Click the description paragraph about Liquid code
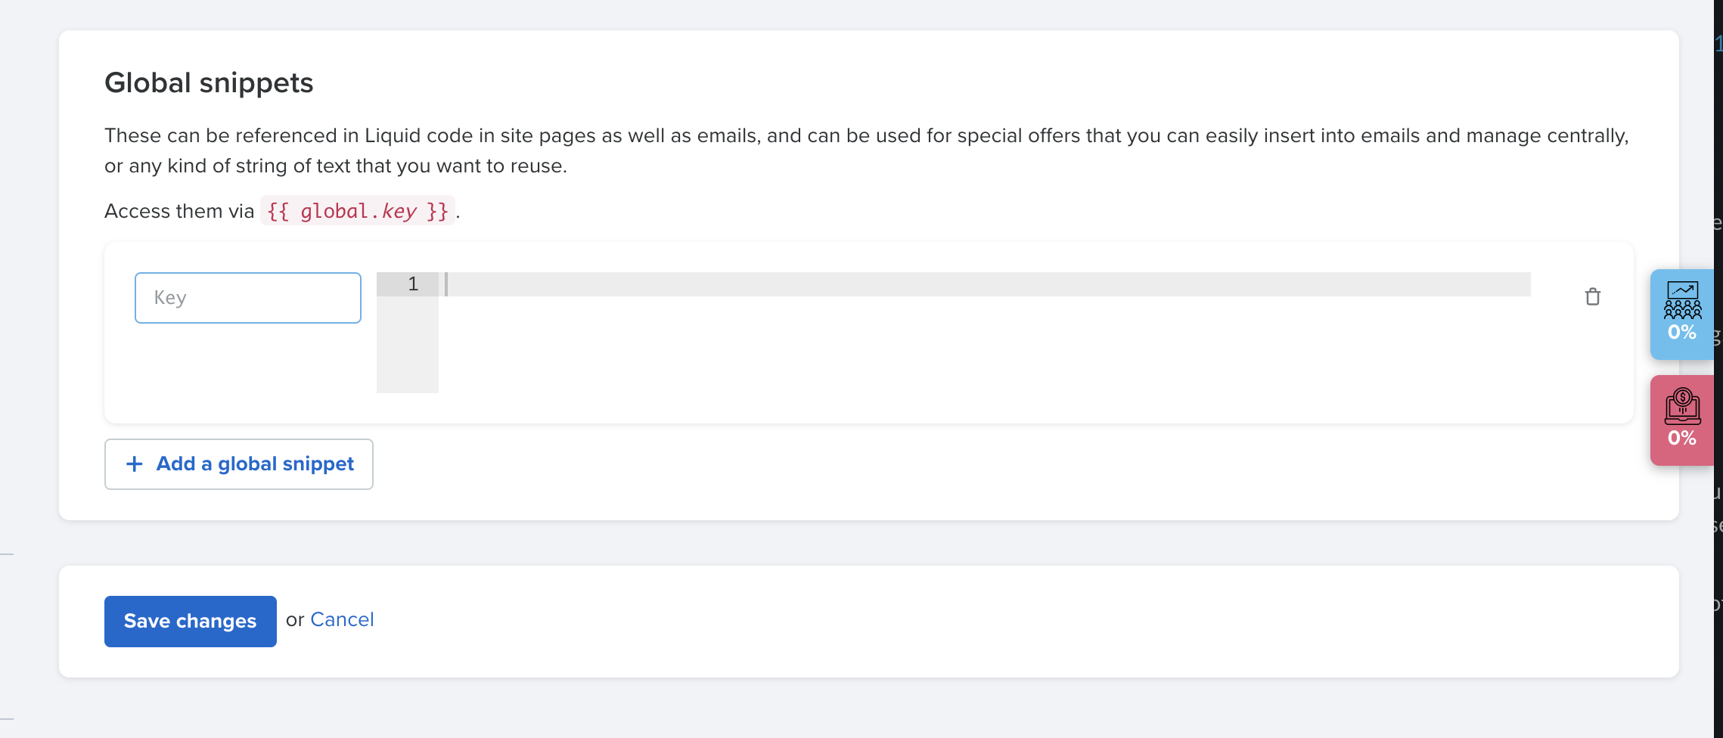This screenshot has width=1723, height=738. 867,150
